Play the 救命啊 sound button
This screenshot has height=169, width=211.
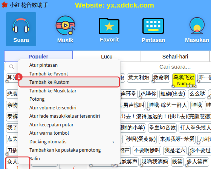point(161,78)
